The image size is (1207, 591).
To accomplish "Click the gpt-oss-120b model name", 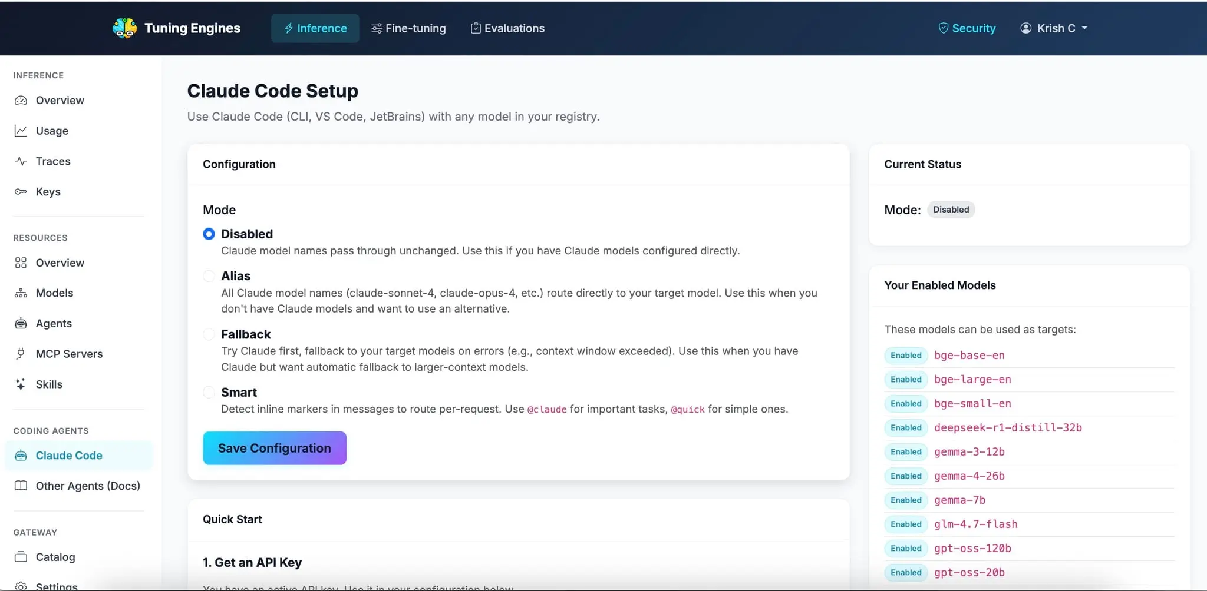I will (972, 549).
